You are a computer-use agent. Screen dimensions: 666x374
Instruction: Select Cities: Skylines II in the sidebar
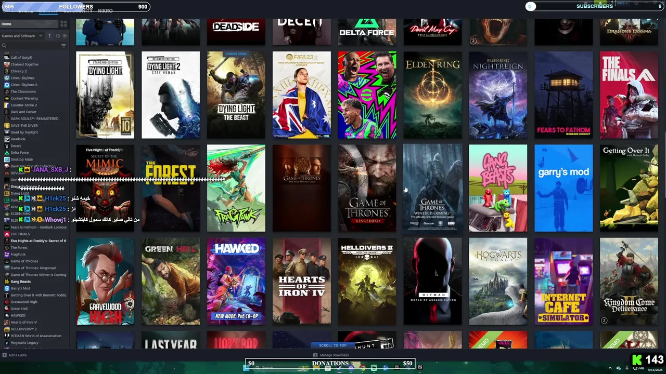[24, 85]
